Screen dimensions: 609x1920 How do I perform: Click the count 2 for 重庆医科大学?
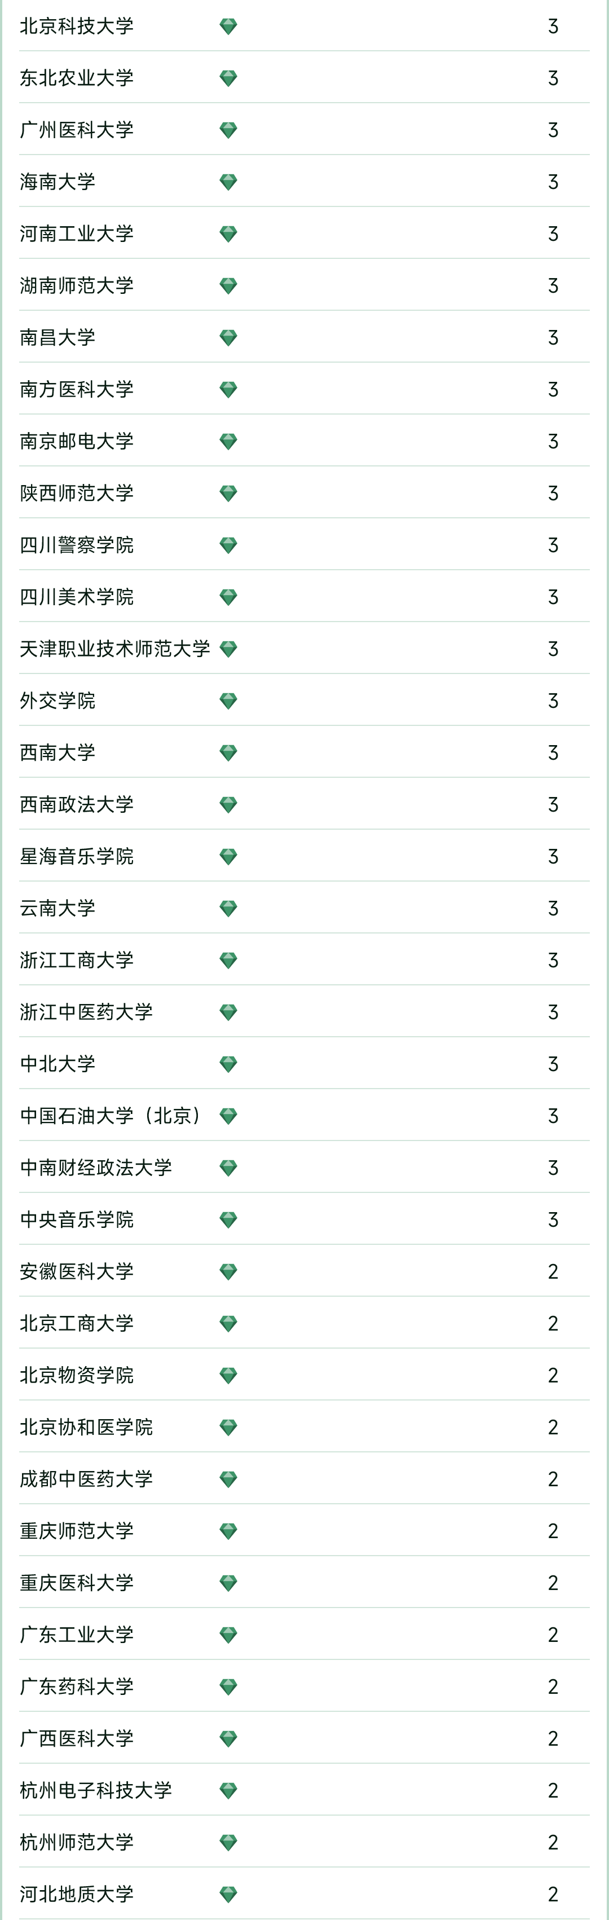(x=553, y=1583)
